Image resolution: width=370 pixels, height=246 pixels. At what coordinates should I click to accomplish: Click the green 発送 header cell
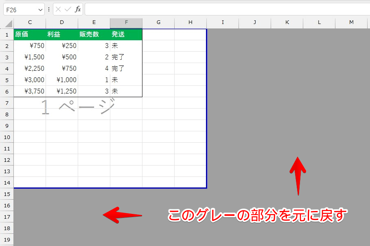126,35
